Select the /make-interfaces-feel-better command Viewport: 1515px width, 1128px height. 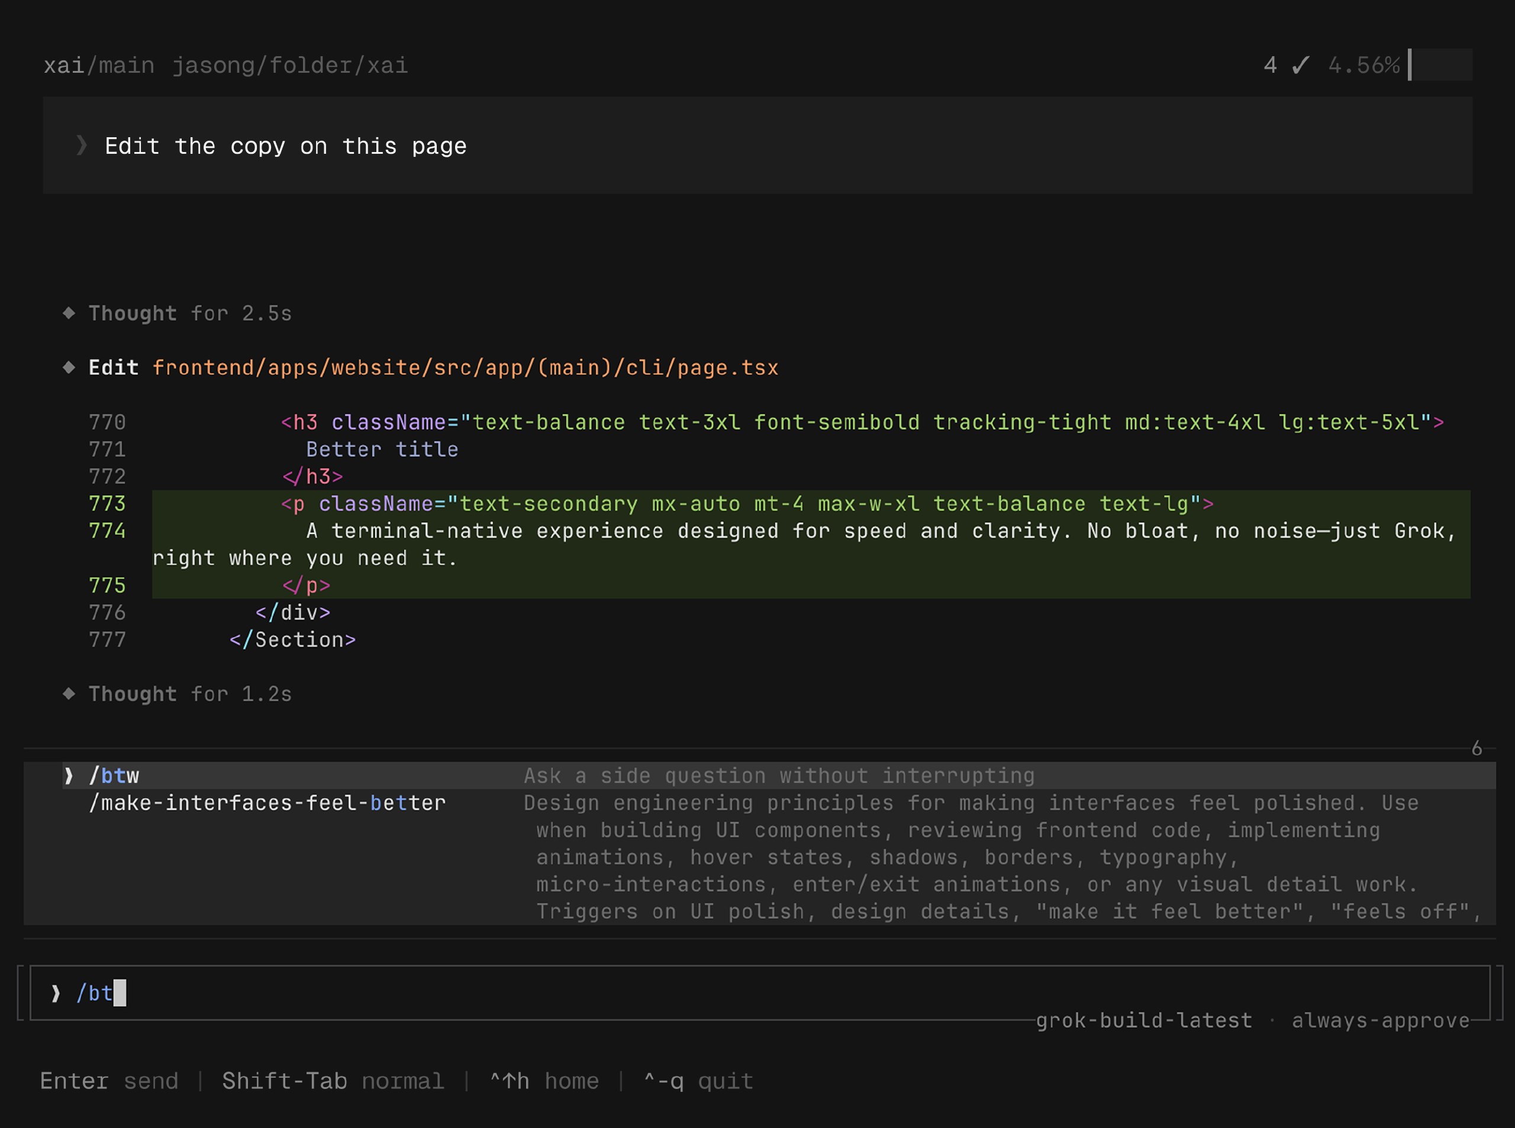pyautogui.click(x=267, y=803)
